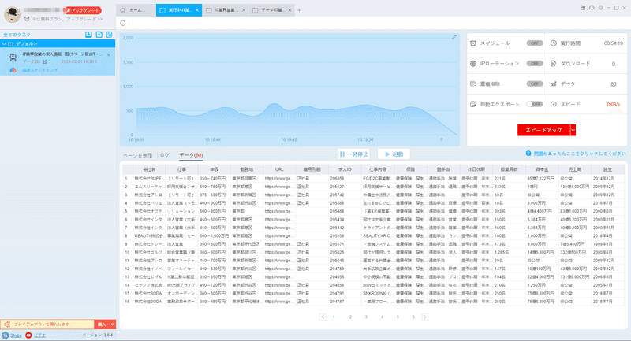Click the ダウンロード file icon

click(x=554, y=64)
